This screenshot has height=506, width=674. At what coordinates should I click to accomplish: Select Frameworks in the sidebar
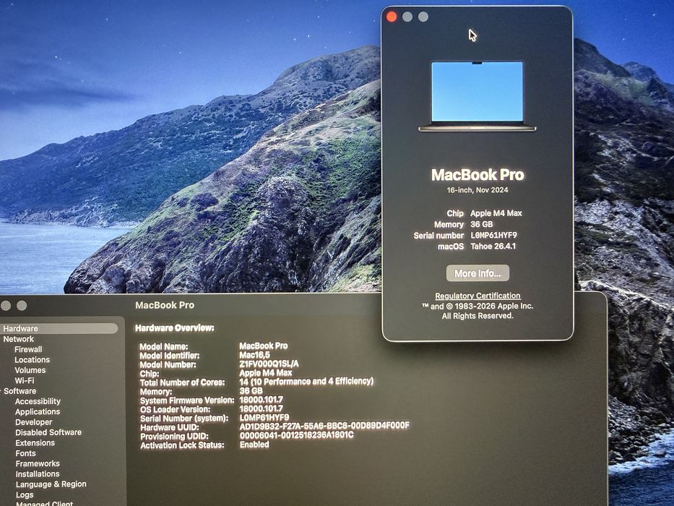pos(38,463)
